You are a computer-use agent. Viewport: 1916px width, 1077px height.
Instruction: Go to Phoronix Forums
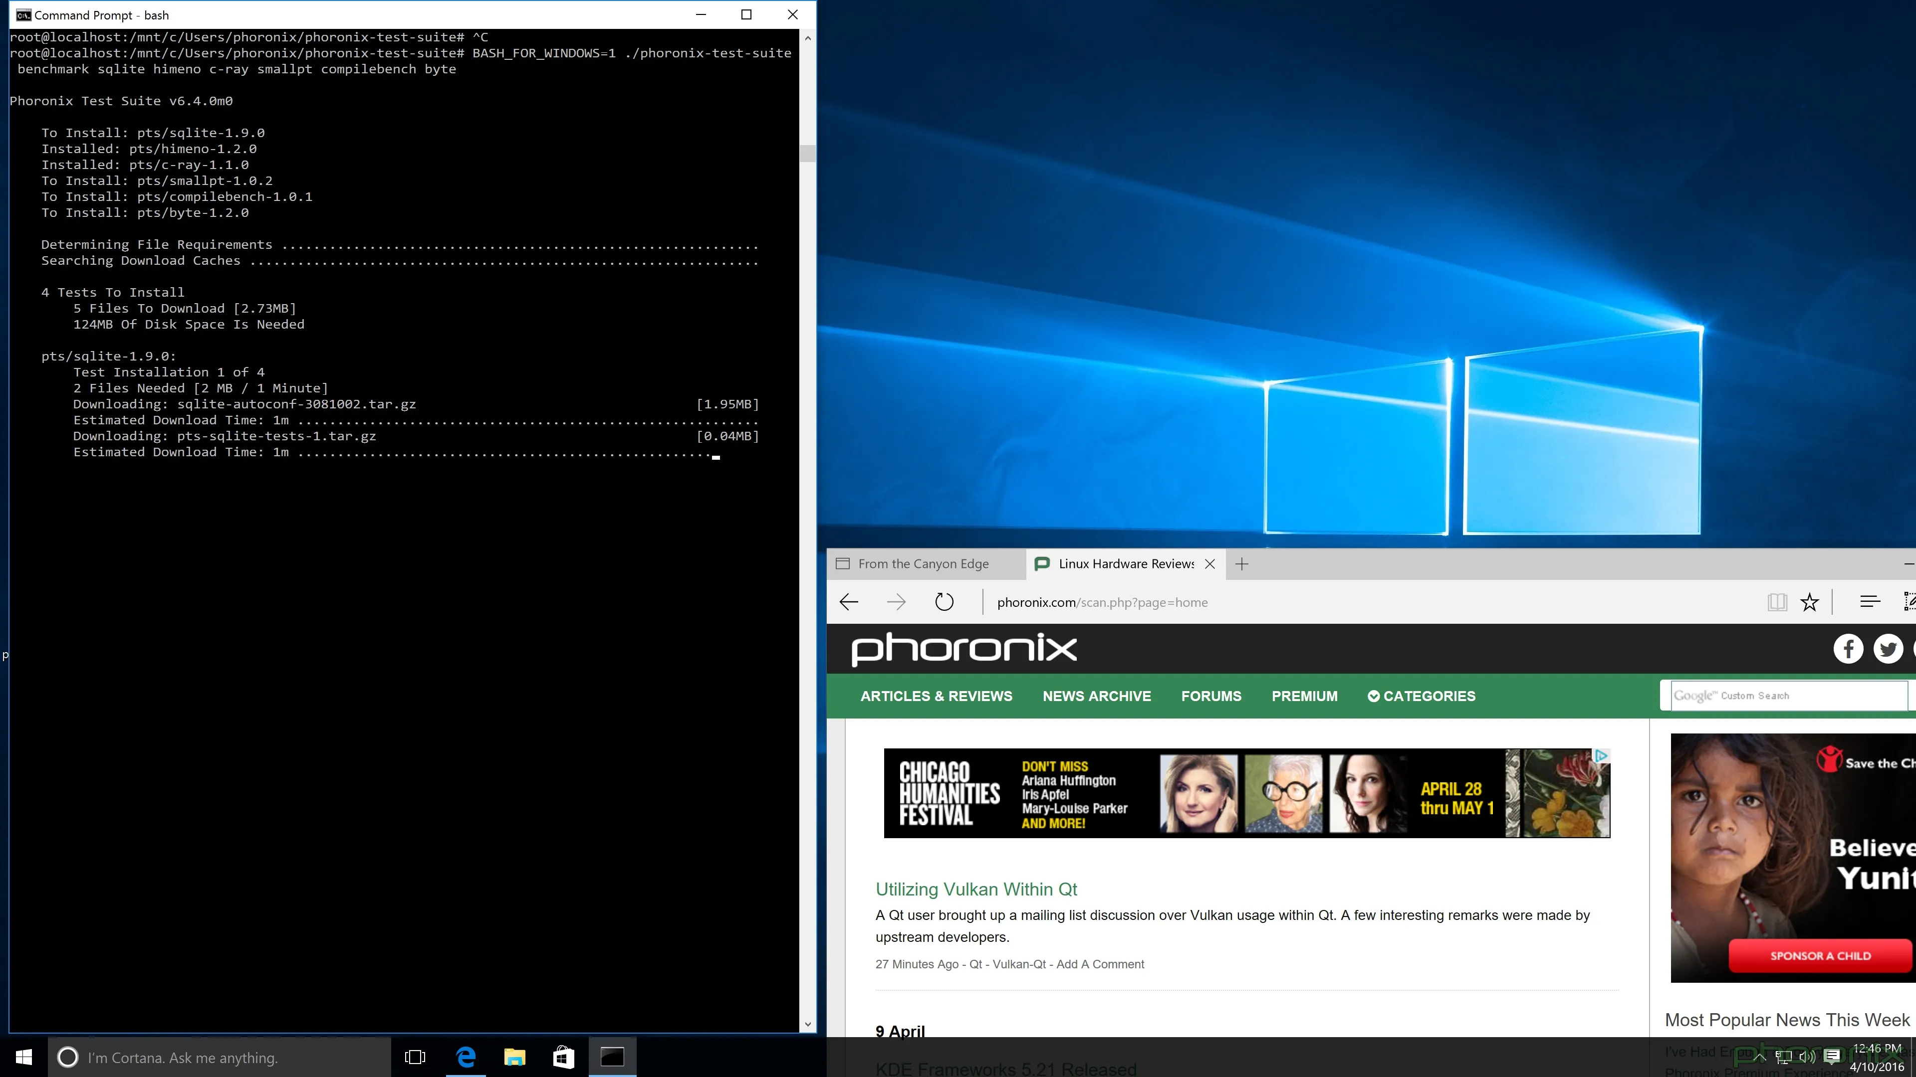coord(1211,697)
